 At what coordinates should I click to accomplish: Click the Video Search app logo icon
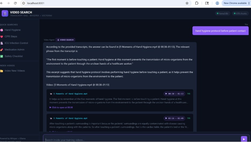[x=5, y=13]
